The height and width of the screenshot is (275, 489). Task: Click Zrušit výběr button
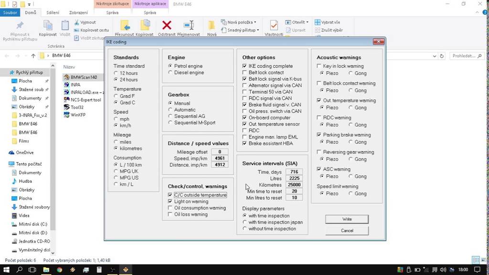click(x=329, y=30)
